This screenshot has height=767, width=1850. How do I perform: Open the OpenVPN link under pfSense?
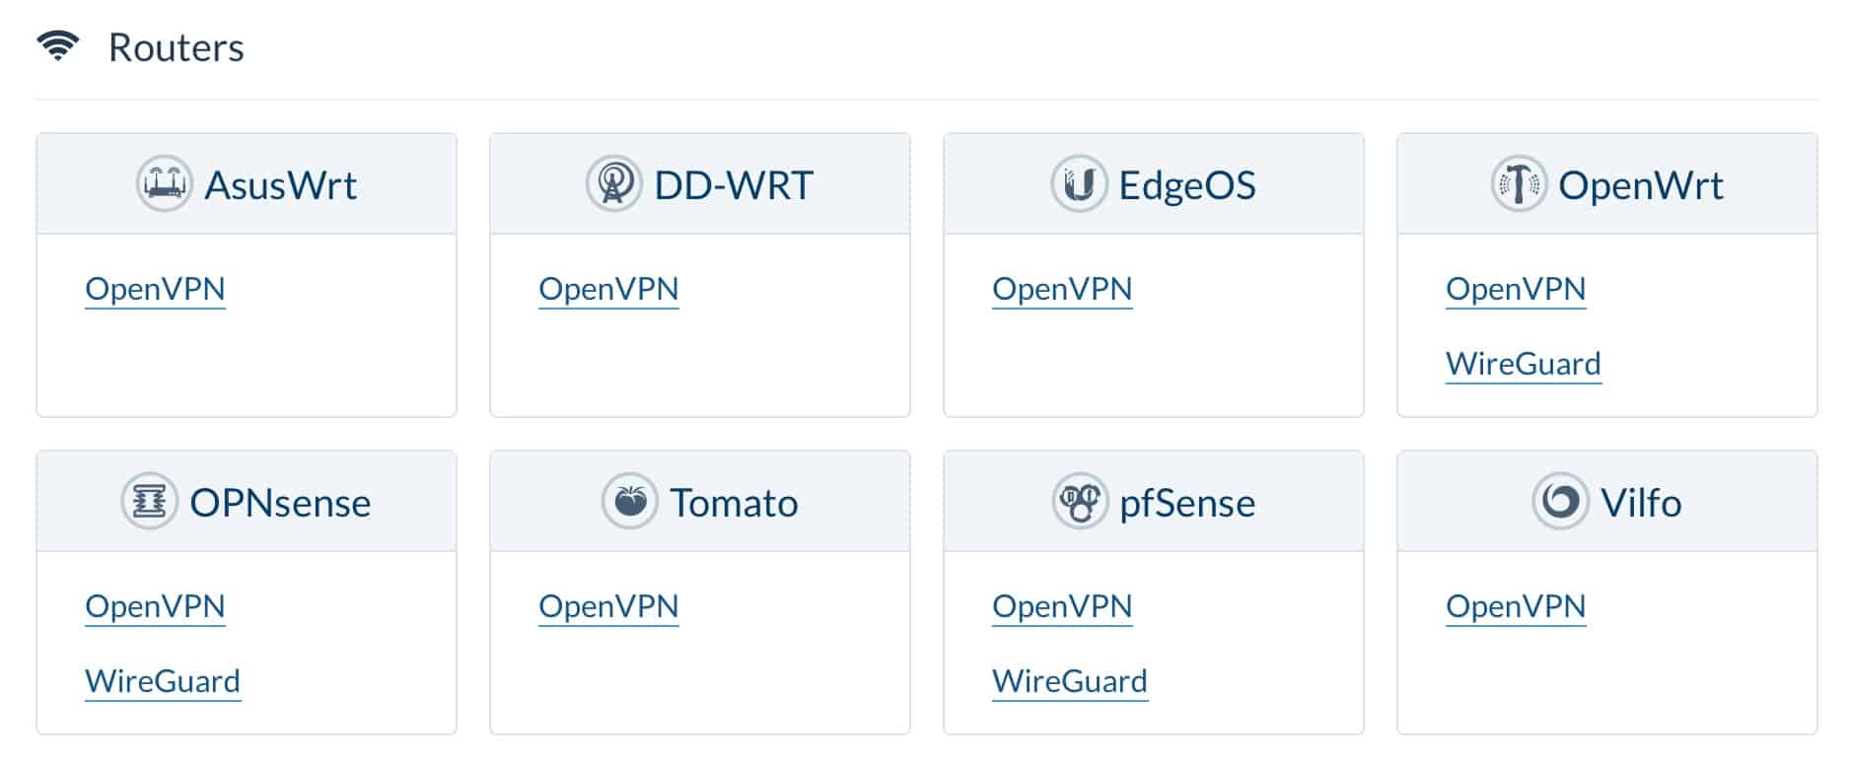point(1062,606)
